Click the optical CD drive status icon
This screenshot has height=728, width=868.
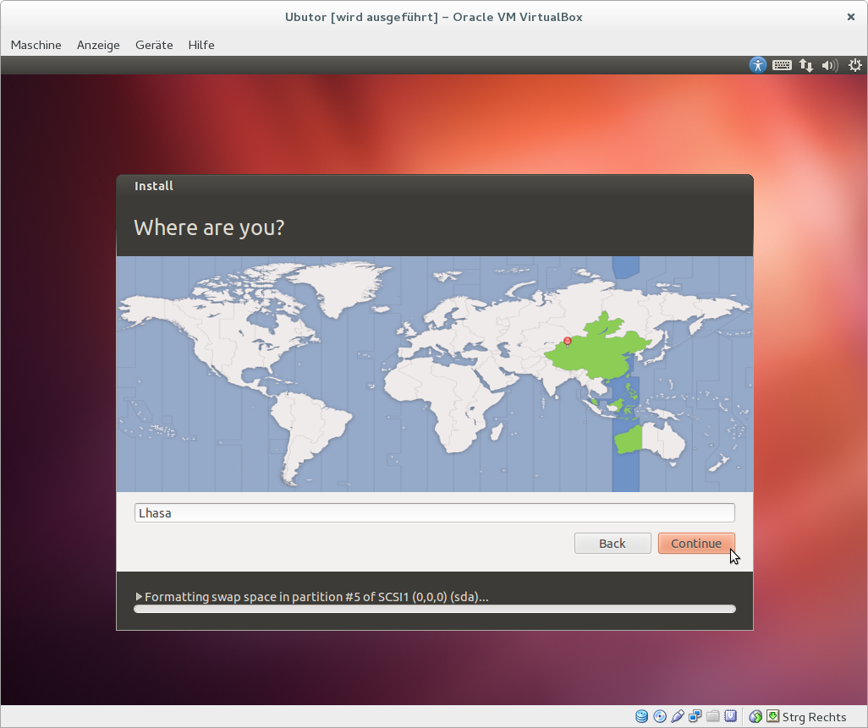tap(660, 717)
